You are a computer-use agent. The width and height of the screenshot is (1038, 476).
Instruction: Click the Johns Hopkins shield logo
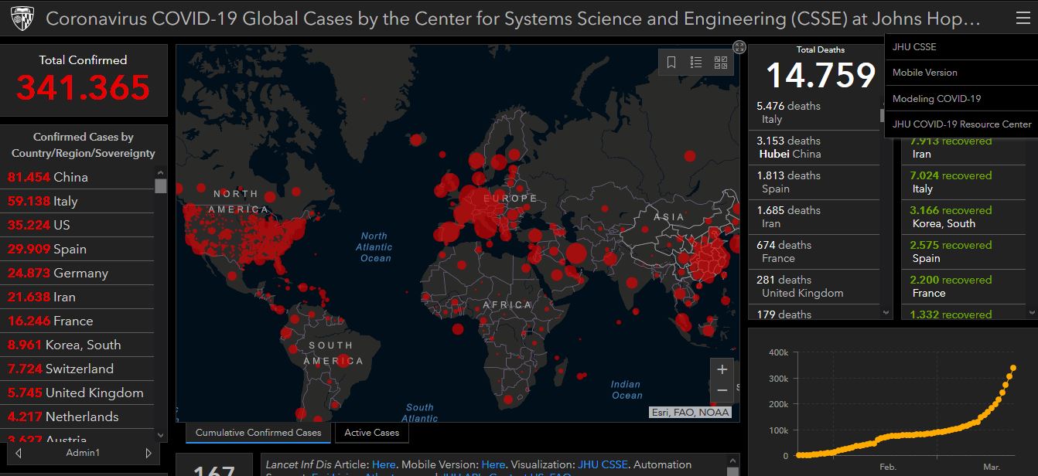tap(21, 19)
